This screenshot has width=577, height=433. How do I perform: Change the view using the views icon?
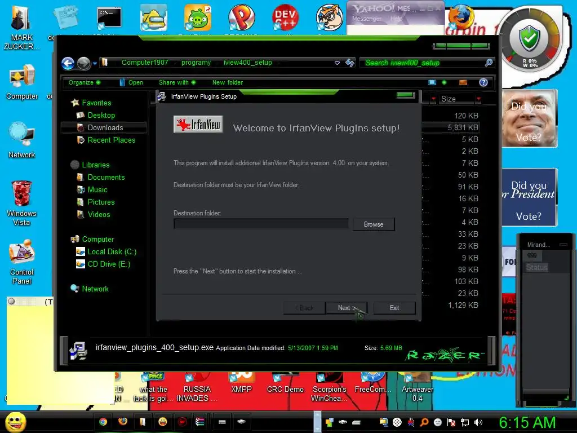click(x=432, y=82)
